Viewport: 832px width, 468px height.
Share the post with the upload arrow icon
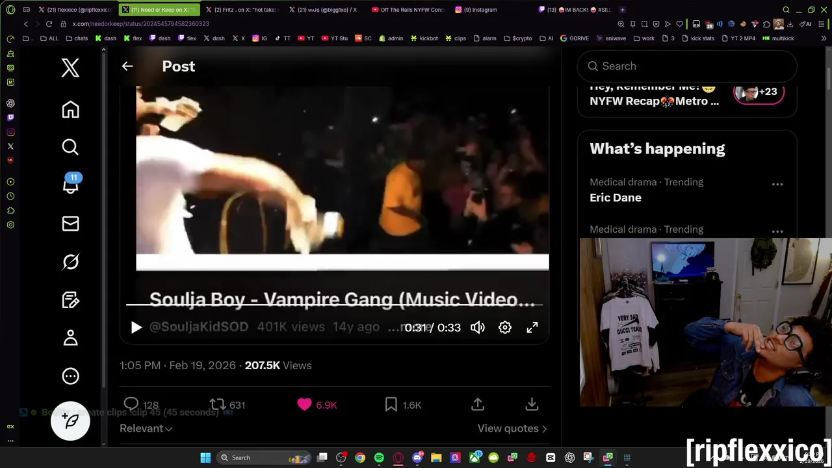[x=478, y=404]
